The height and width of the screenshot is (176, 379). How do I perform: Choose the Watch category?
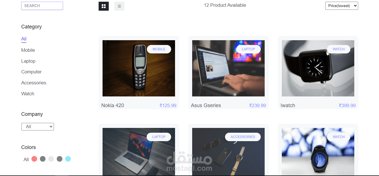[28, 94]
